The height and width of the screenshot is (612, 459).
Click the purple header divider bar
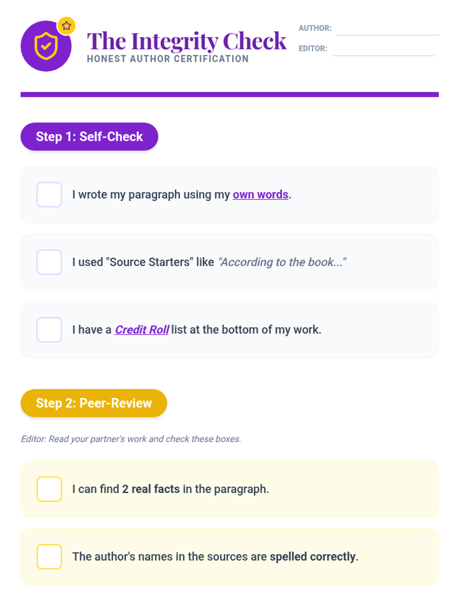[229, 94]
